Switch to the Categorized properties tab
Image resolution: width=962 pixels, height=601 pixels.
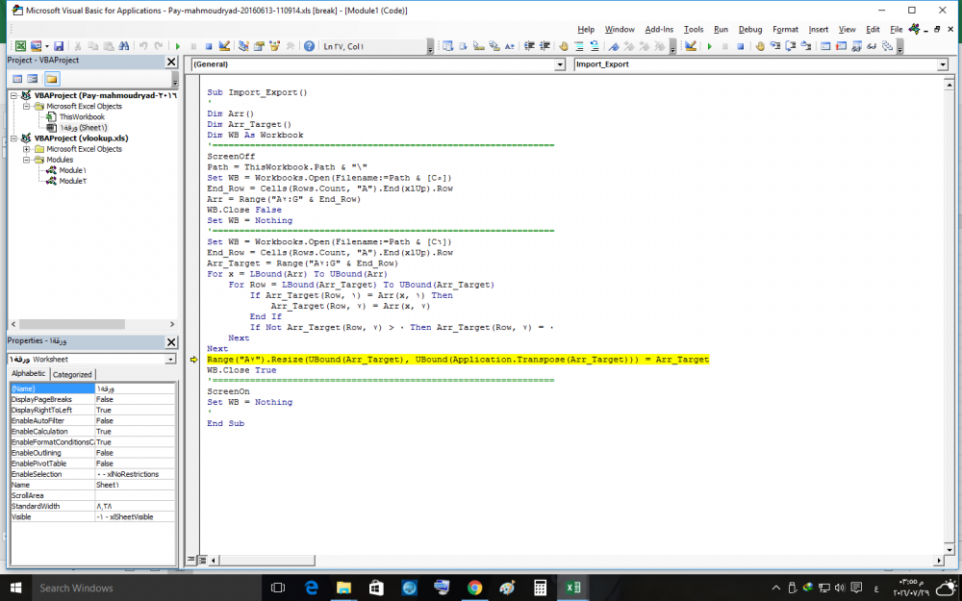tap(72, 374)
